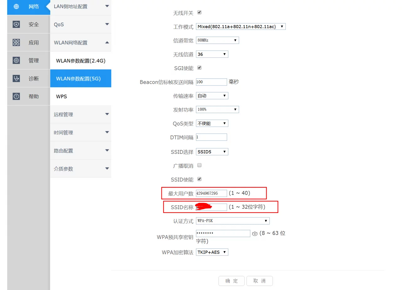
Task: Enable 广播取消 for the SSID
Action: click(x=199, y=165)
